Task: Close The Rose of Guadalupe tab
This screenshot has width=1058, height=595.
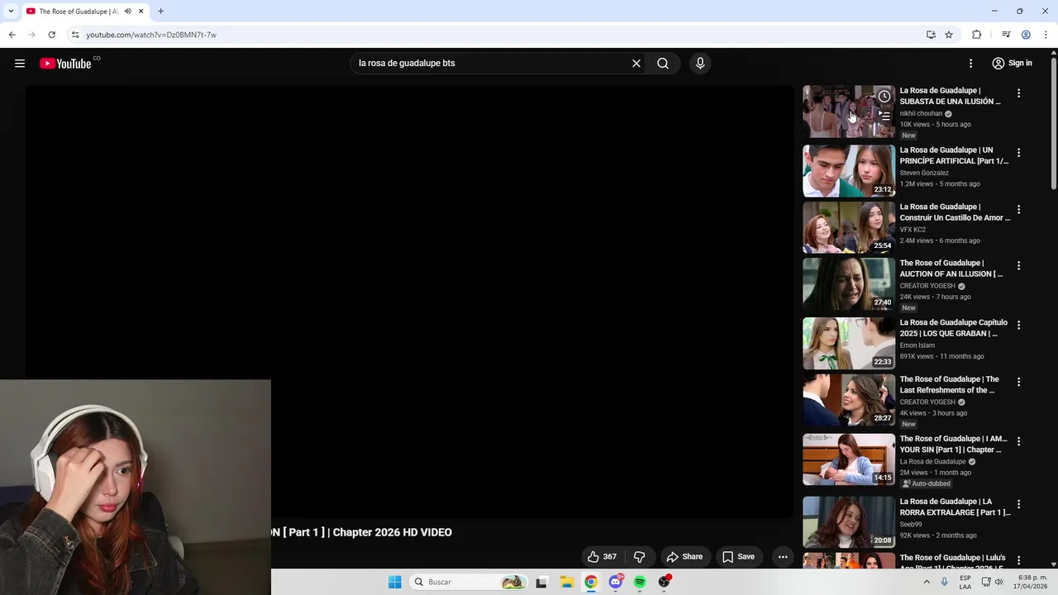Action: coord(141,12)
